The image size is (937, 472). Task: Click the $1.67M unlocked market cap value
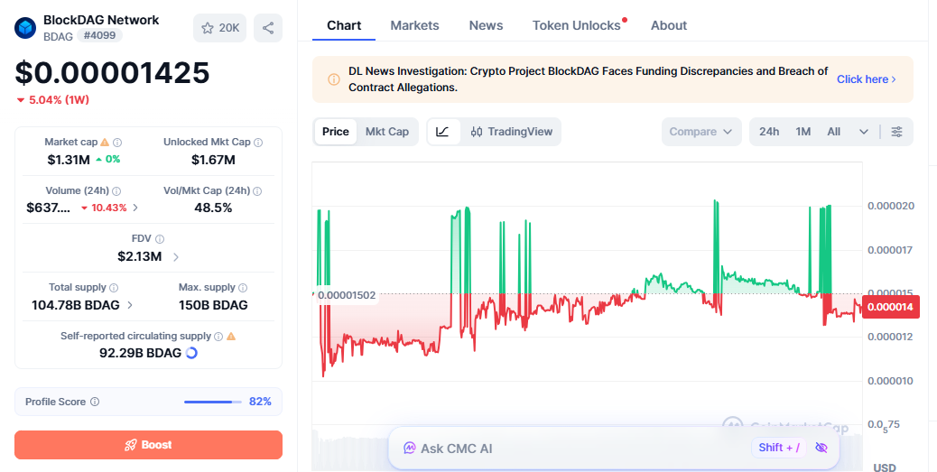(x=213, y=160)
